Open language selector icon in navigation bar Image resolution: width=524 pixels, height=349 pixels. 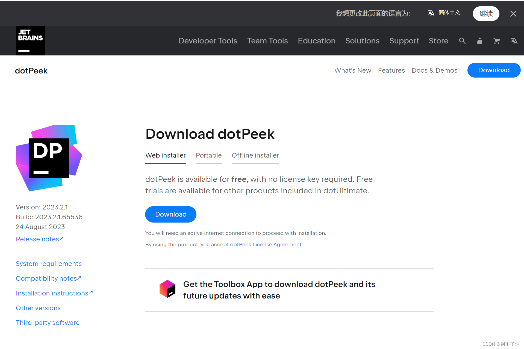coord(514,41)
